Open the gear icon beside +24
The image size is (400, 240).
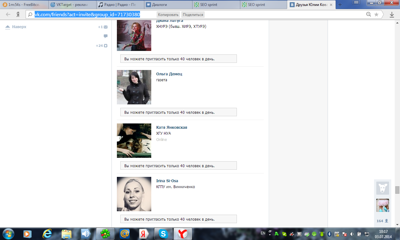[x=106, y=46]
